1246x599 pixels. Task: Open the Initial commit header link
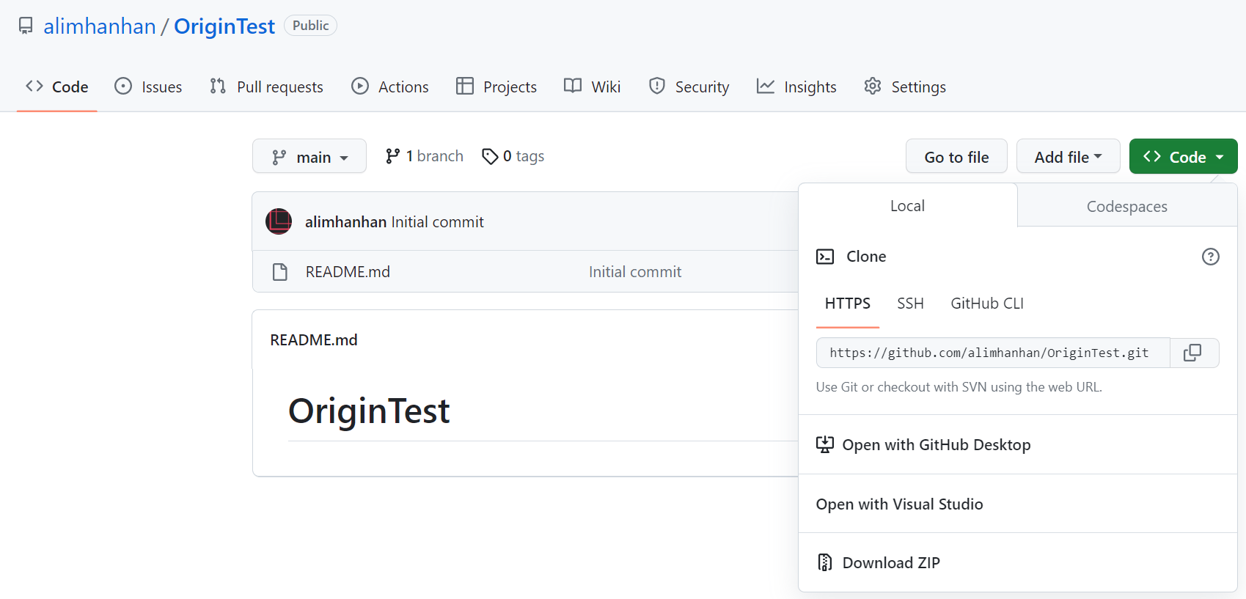point(438,222)
